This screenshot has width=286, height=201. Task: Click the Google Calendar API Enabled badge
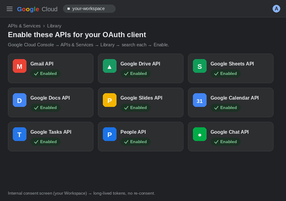(226, 108)
